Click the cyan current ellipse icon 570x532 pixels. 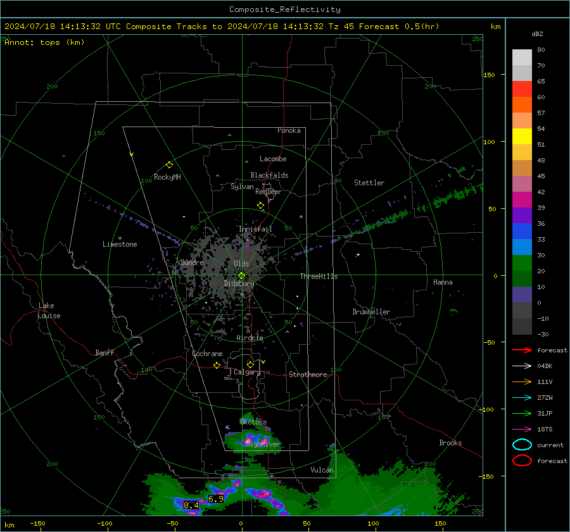point(522,445)
